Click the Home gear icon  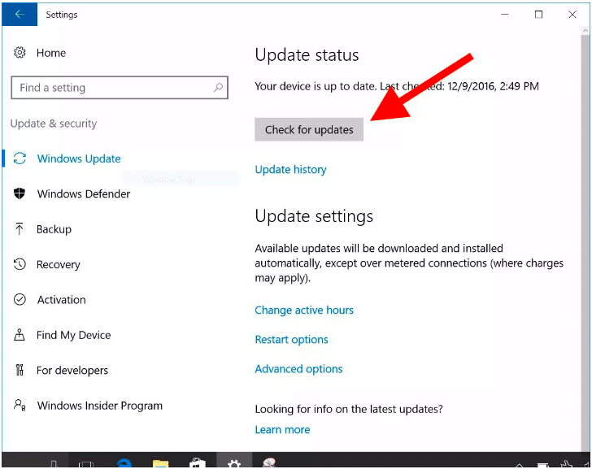(x=20, y=53)
